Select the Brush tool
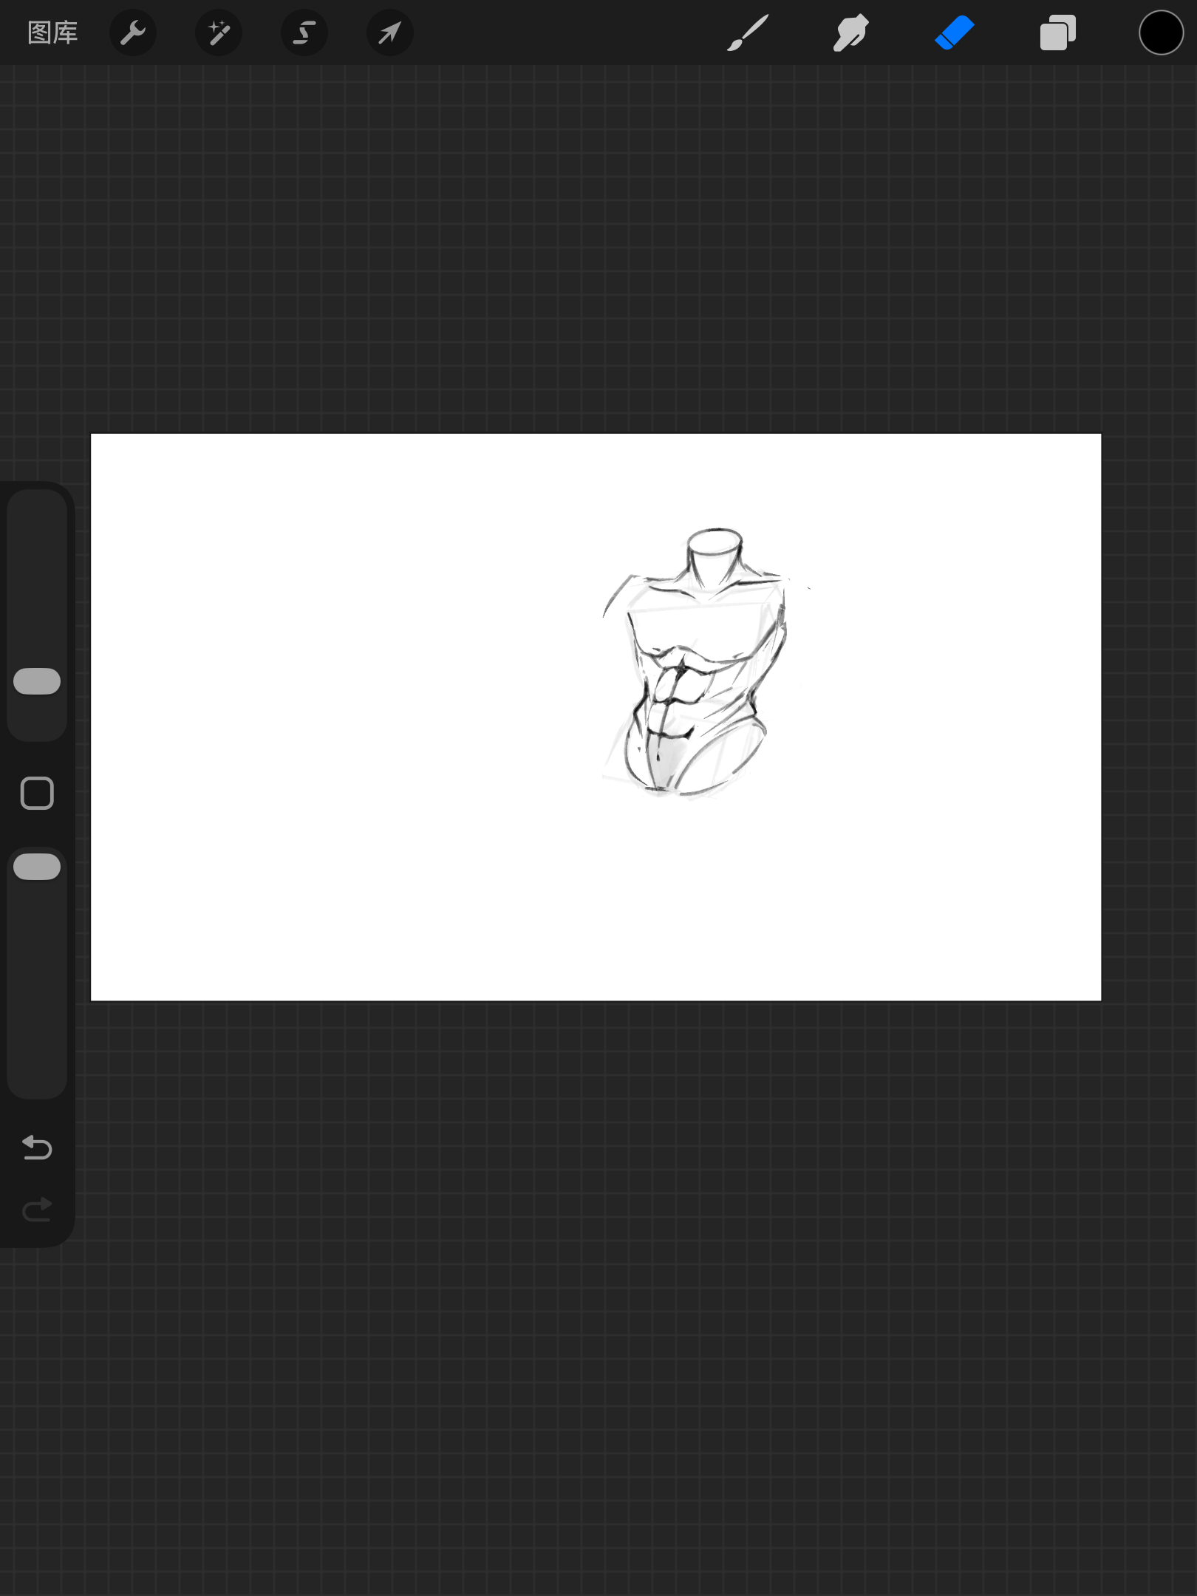Image resolution: width=1197 pixels, height=1596 pixels. (748, 33)
